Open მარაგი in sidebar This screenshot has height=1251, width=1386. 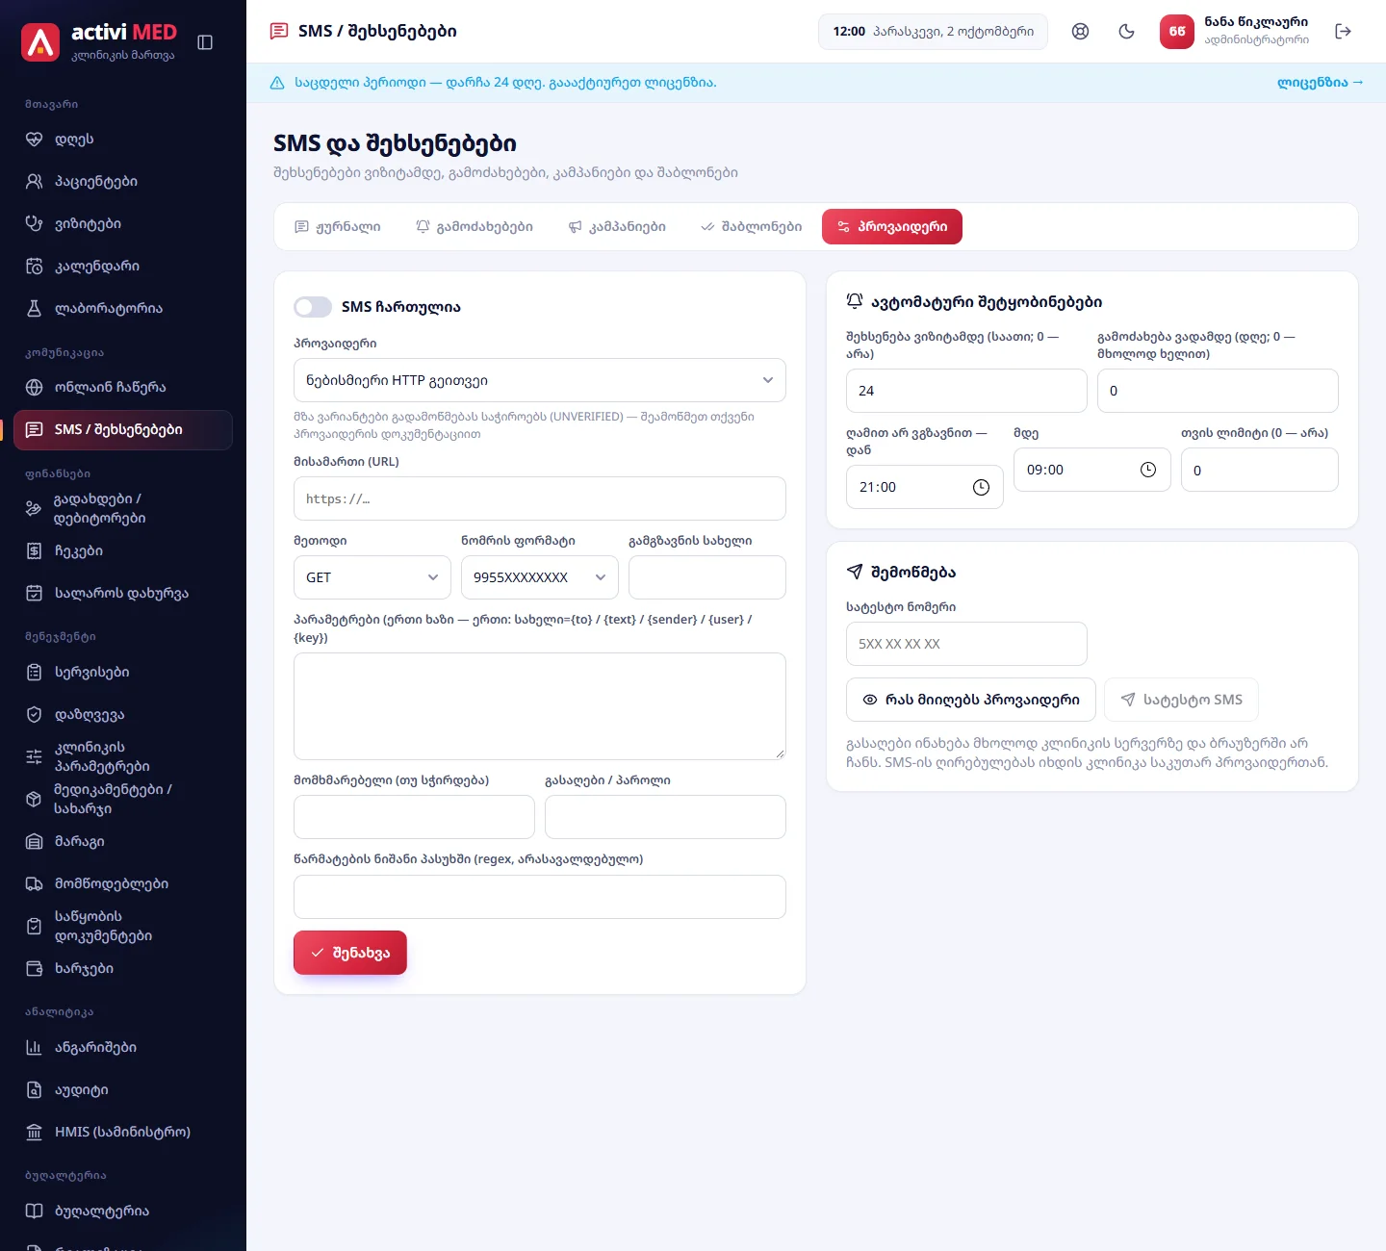(123, 842)
